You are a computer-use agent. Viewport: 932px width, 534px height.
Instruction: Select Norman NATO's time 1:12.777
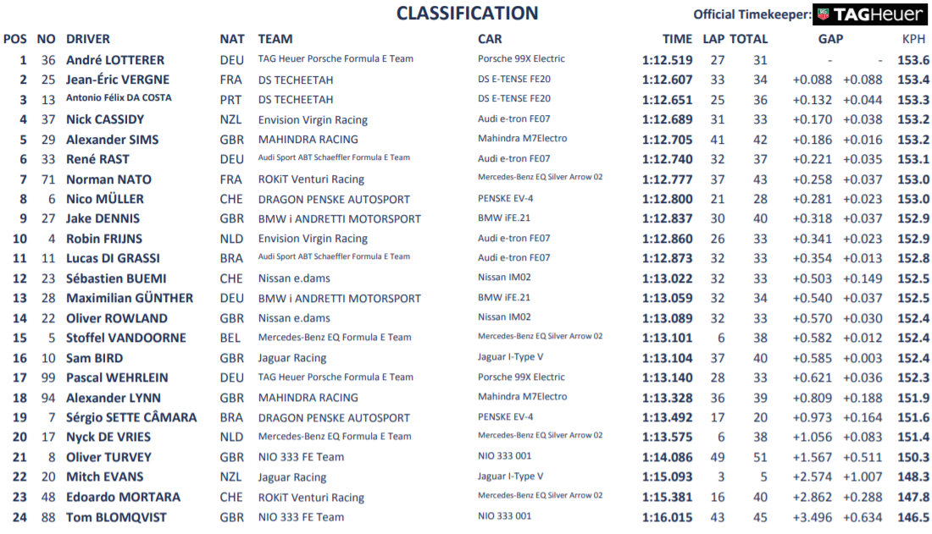pyautogui.click(x=667, y=179)
